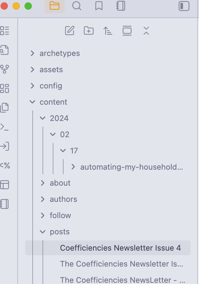199x284 pixels.
Task: Open graph view from ribbon
Action: pyautogui.click(x=4, y=69)
